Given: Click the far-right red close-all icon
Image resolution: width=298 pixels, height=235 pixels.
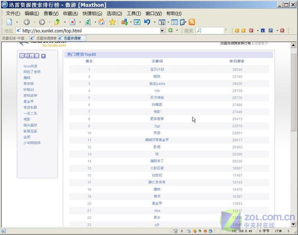Looking at the screenshot, I should click(282, 31).
